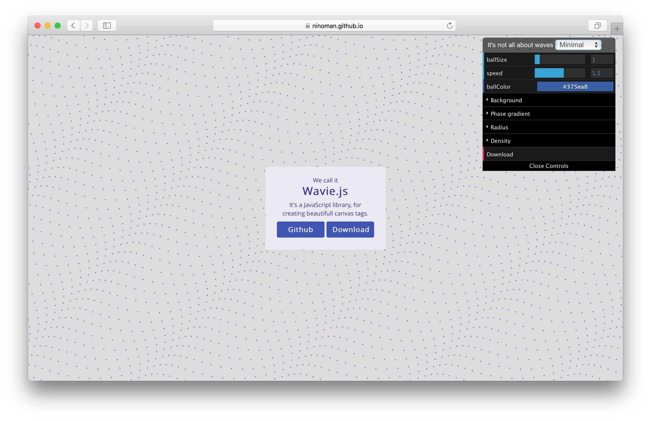
Task: Click the Download row in controls panel
Action: (x=500, y=154)
